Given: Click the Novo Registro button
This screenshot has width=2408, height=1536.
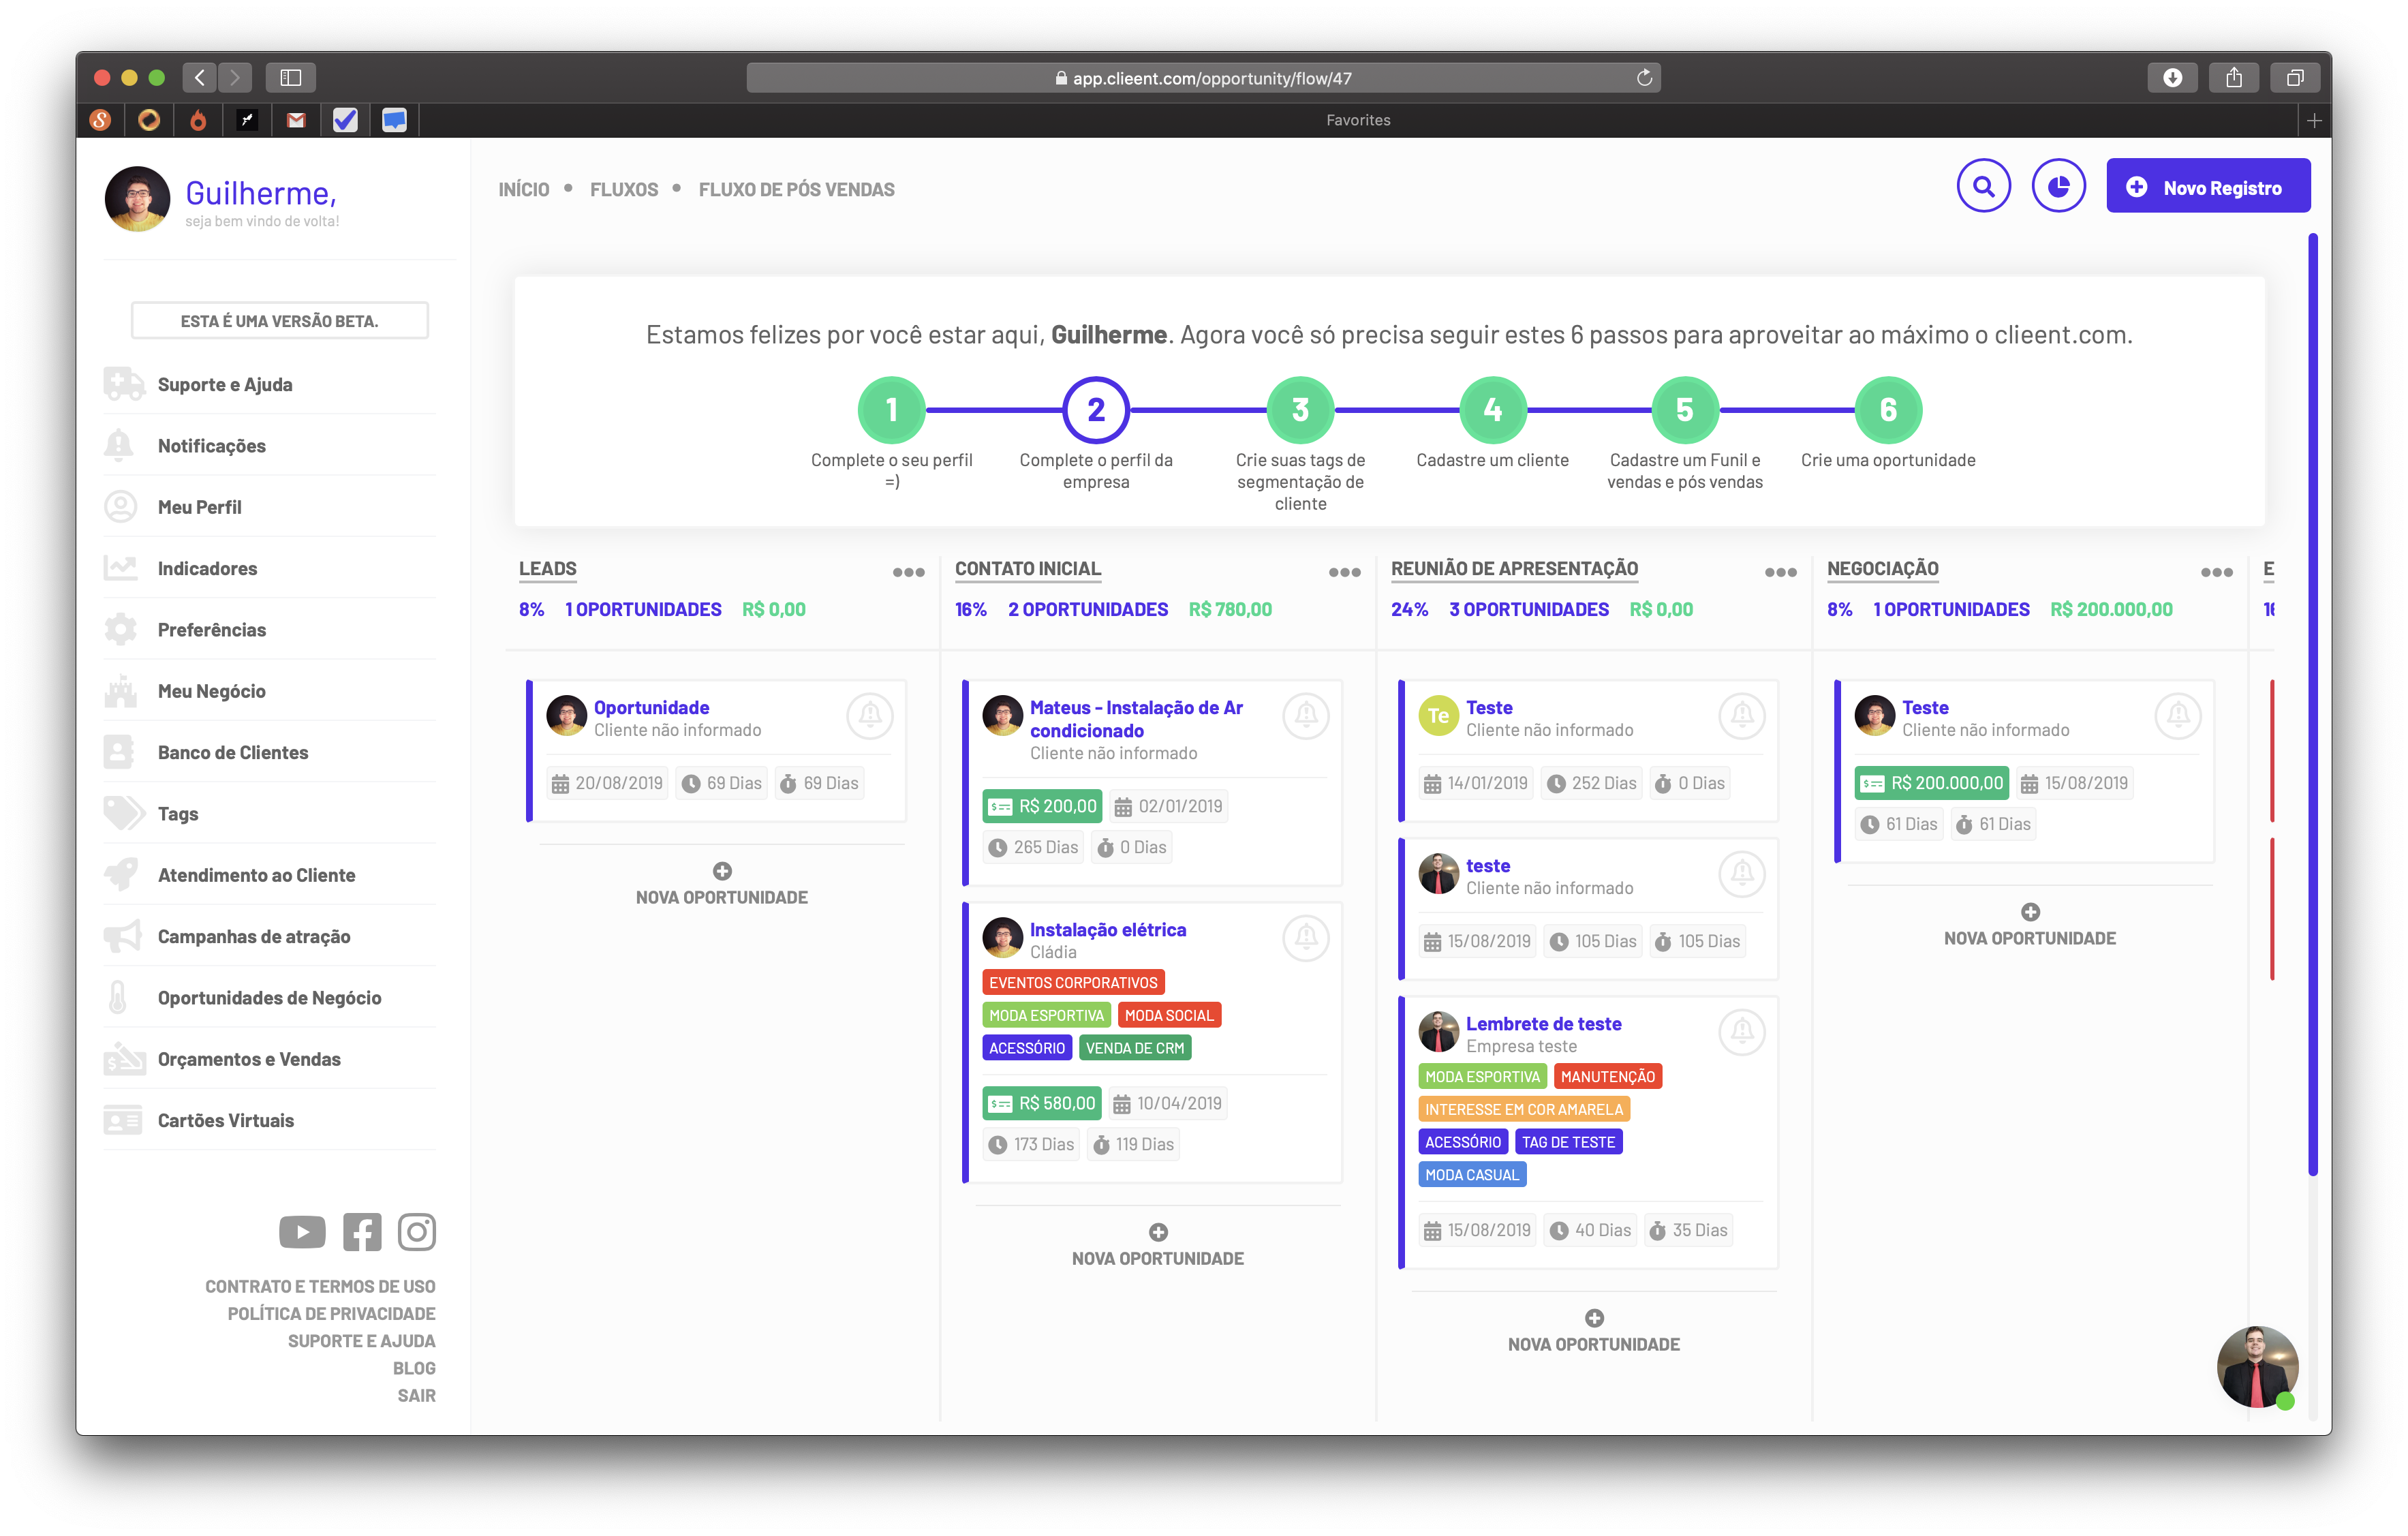Looking at the screenshot, I should click(x=2208, y=186).
